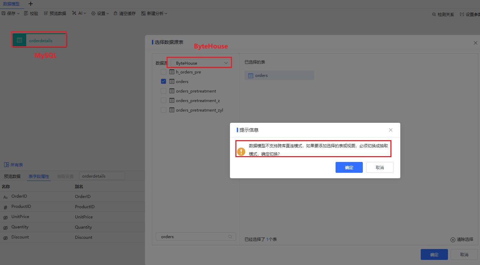Viewport: 480px width, 265px height.
Task: Switch to the lower 预览数据 tab
Action: [12, 176]
